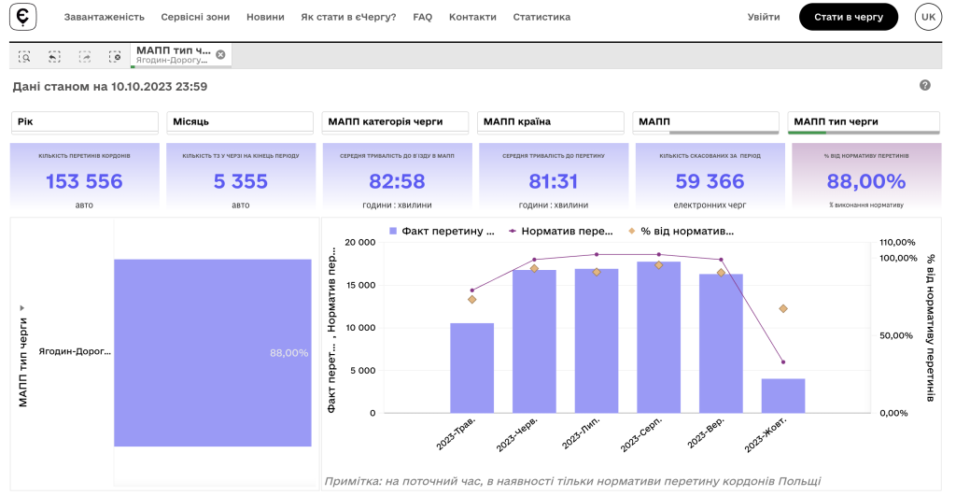
Task: Open the МАПП filter dropdown
Action: point(706,122)
